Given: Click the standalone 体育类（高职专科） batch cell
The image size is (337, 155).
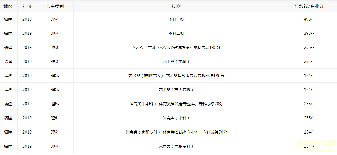Looking at the screenshot, I should (x=176, y=146).
